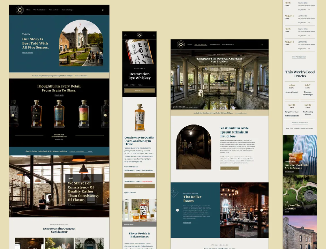
Task: Click the logo in the Visit page header
Action: point(181,44)
